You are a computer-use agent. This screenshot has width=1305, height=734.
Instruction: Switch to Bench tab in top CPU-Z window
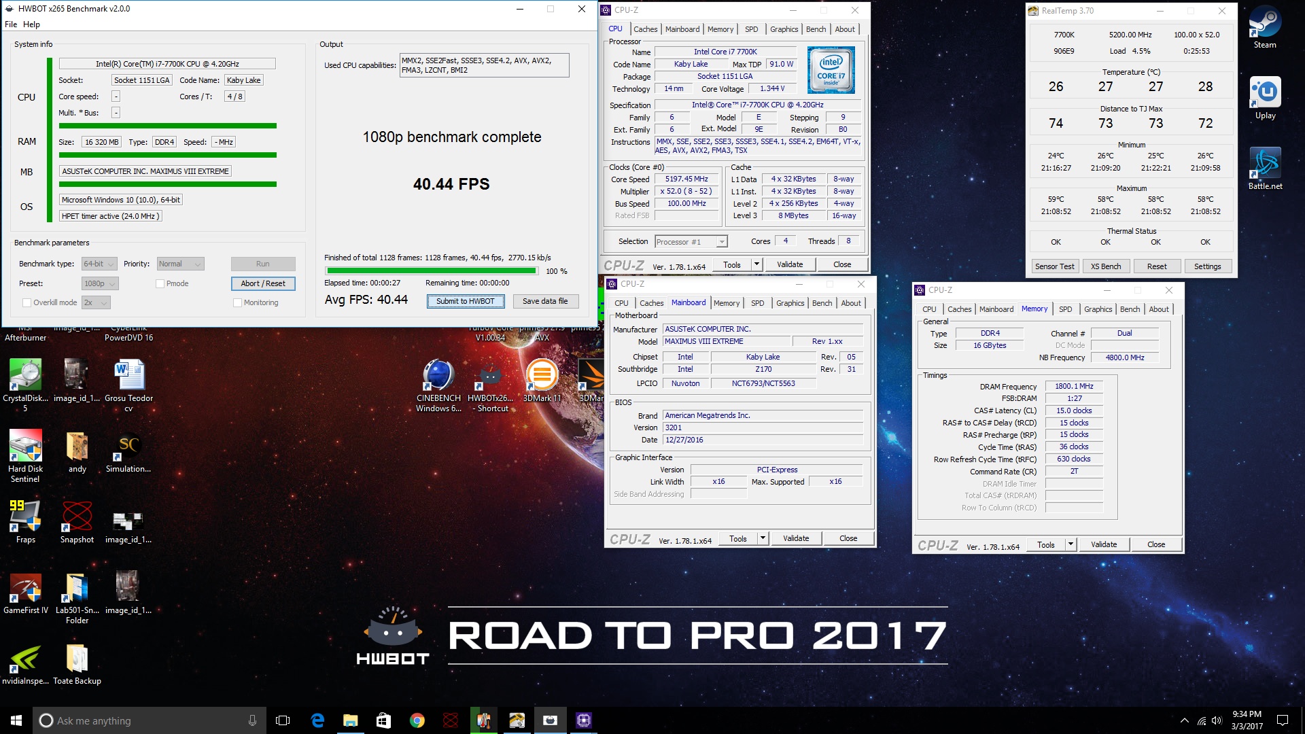pos(816,29)
